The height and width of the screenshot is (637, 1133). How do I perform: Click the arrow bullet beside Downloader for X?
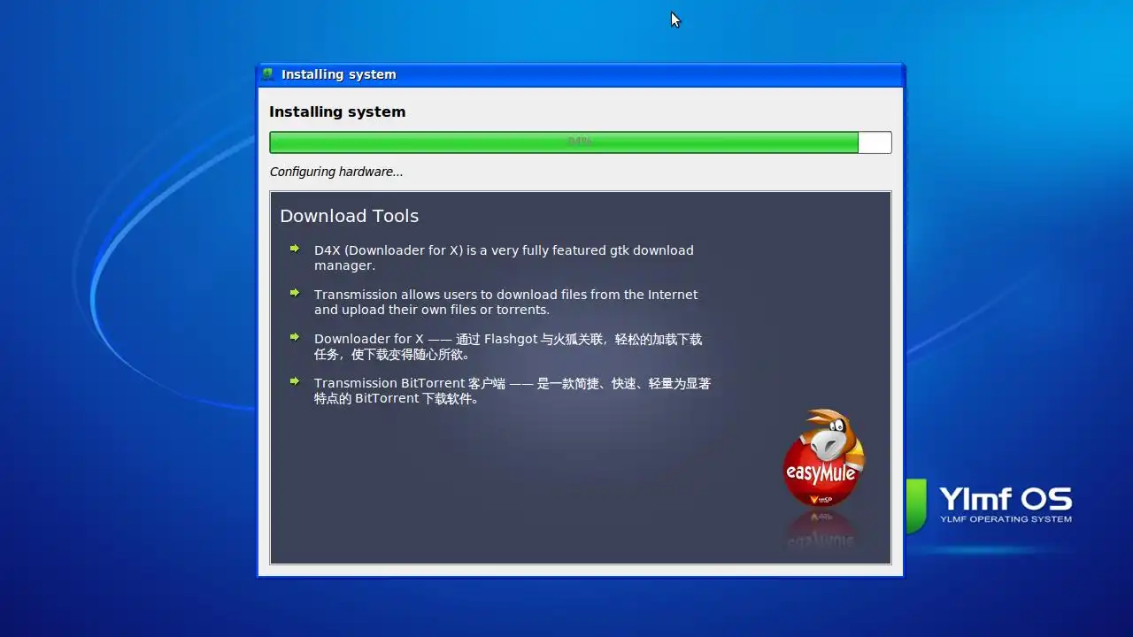click(295, 337)
